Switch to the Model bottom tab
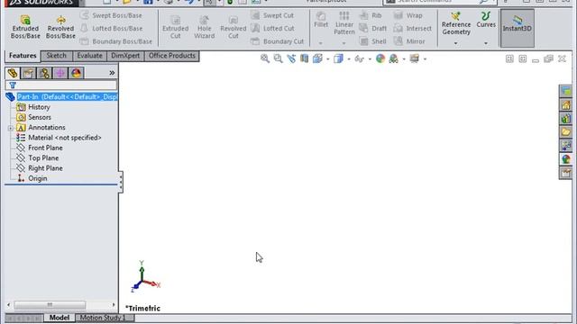 pos(60,318)
